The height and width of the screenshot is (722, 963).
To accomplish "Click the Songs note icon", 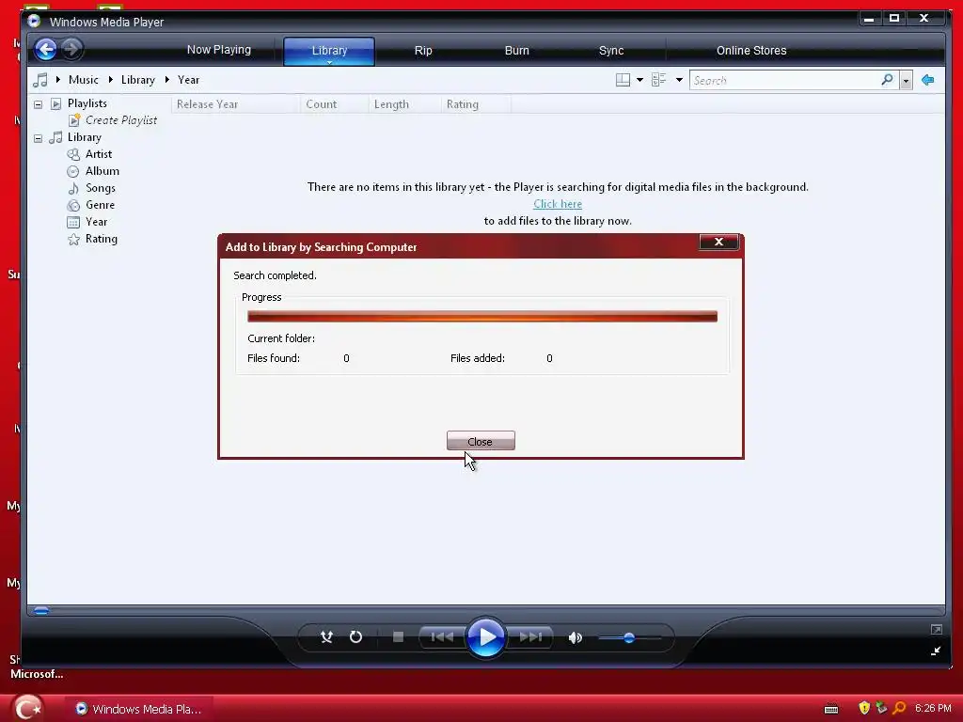I will click(x=73, y=188).
